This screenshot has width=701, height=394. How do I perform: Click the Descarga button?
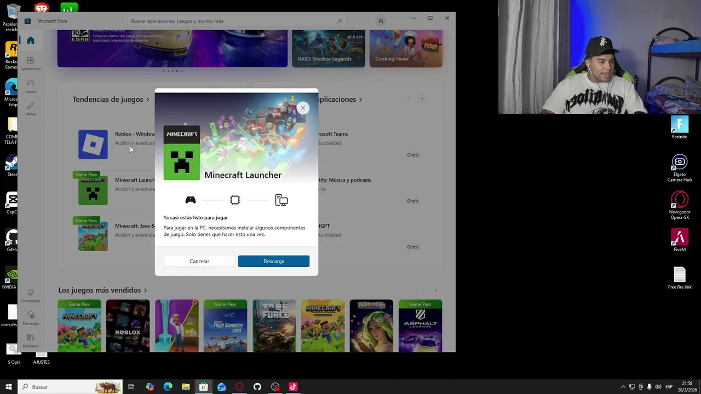pos(274,261)
